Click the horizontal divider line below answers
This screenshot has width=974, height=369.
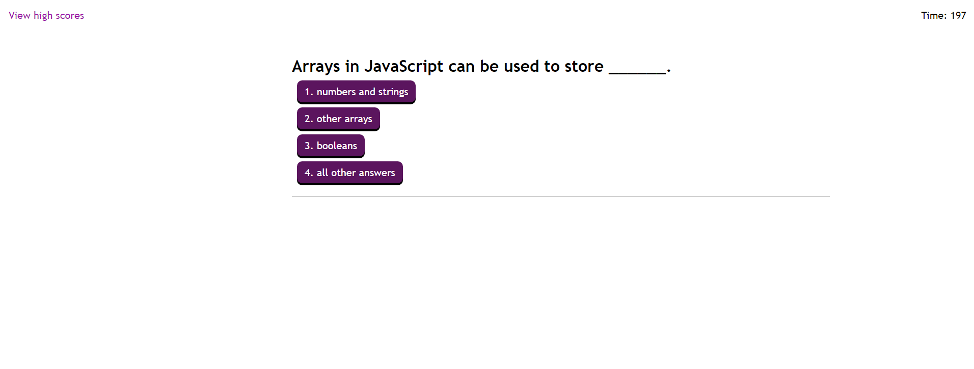[x=560, y=195]
